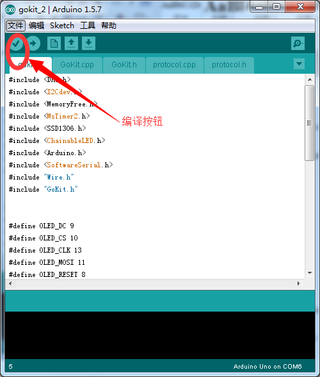320x377 pixels.
Task: Click the horizontal scrollbar right arrow
Action: (x=299, y=283)
